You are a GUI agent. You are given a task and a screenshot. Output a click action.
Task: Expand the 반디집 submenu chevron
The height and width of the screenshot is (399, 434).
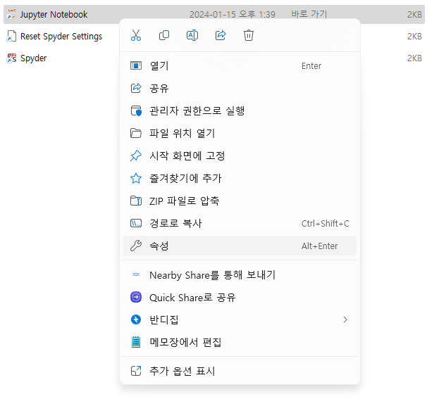click(x=345, y=319)
